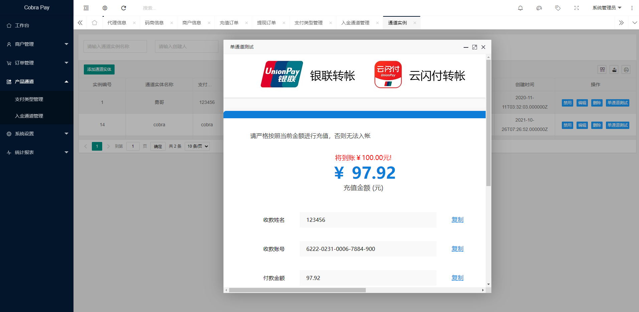The width and height of the screenshot is (639, 312).
Task: Click the export icon above the table
Action: (614, 69)
